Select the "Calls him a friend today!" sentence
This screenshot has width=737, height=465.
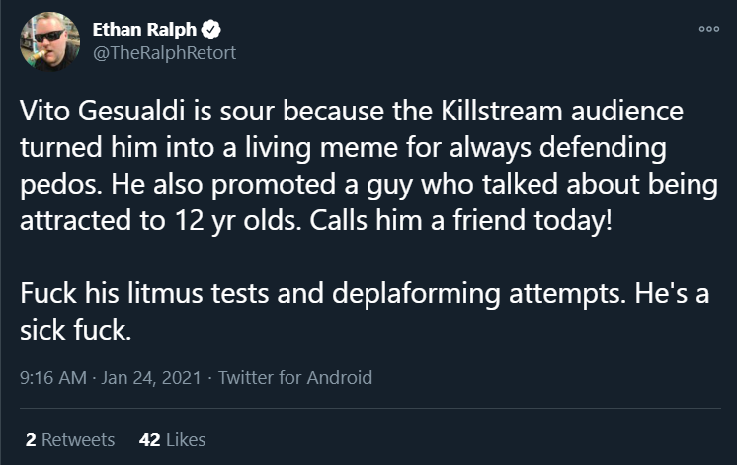(x=460, y=220)
